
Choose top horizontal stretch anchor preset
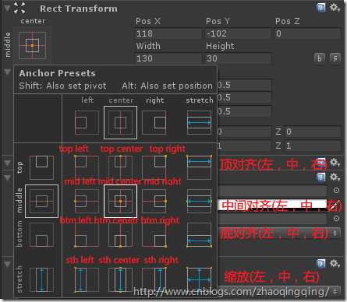click(199, 167)
